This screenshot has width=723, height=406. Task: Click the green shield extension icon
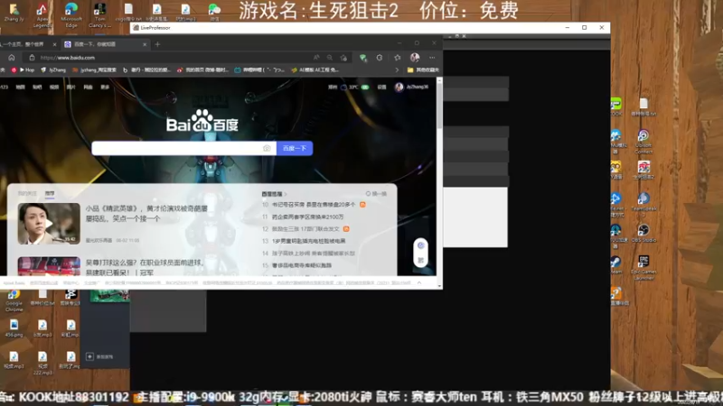363,58
